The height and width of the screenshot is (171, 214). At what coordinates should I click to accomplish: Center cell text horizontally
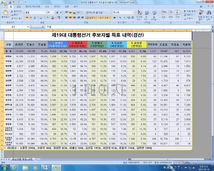pyautogui.click(x=70, y=18)
